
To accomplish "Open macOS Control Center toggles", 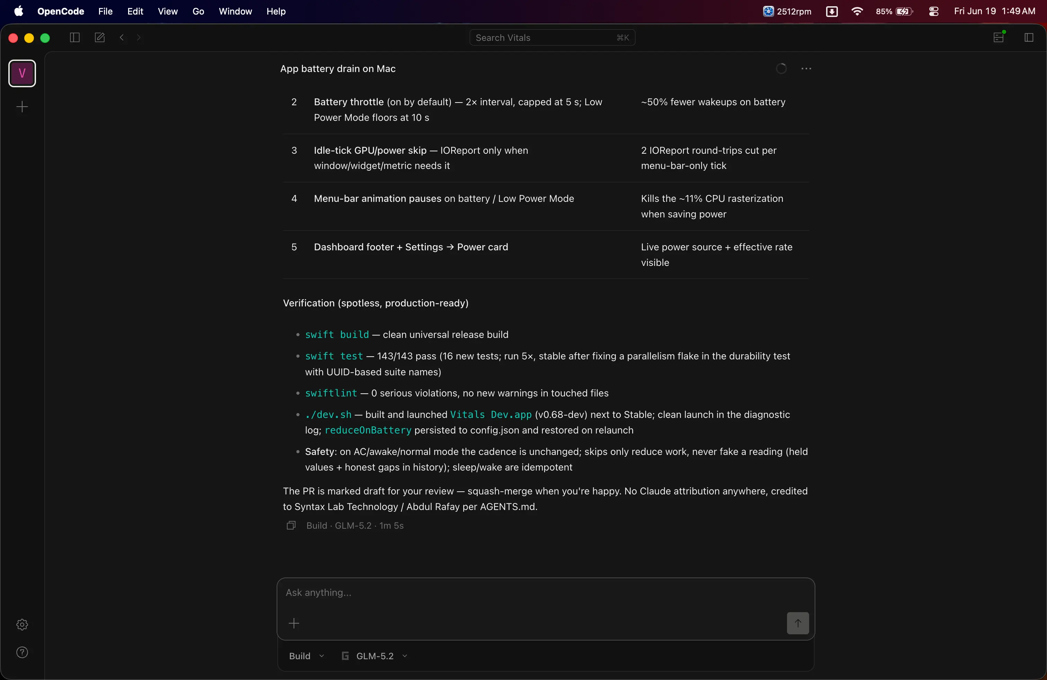I will 934,11.
